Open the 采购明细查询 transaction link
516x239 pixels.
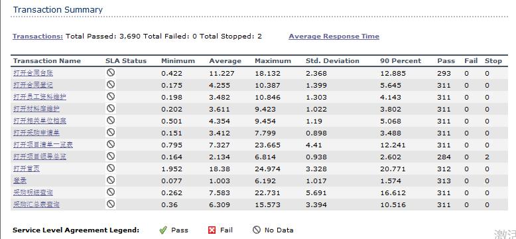(33, 193)
